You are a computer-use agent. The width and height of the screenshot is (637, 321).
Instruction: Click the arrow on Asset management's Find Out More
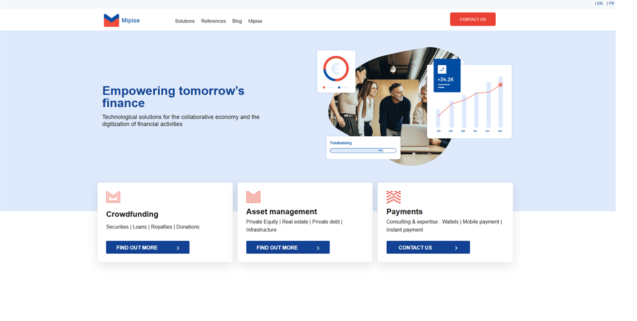coord(318,248)
